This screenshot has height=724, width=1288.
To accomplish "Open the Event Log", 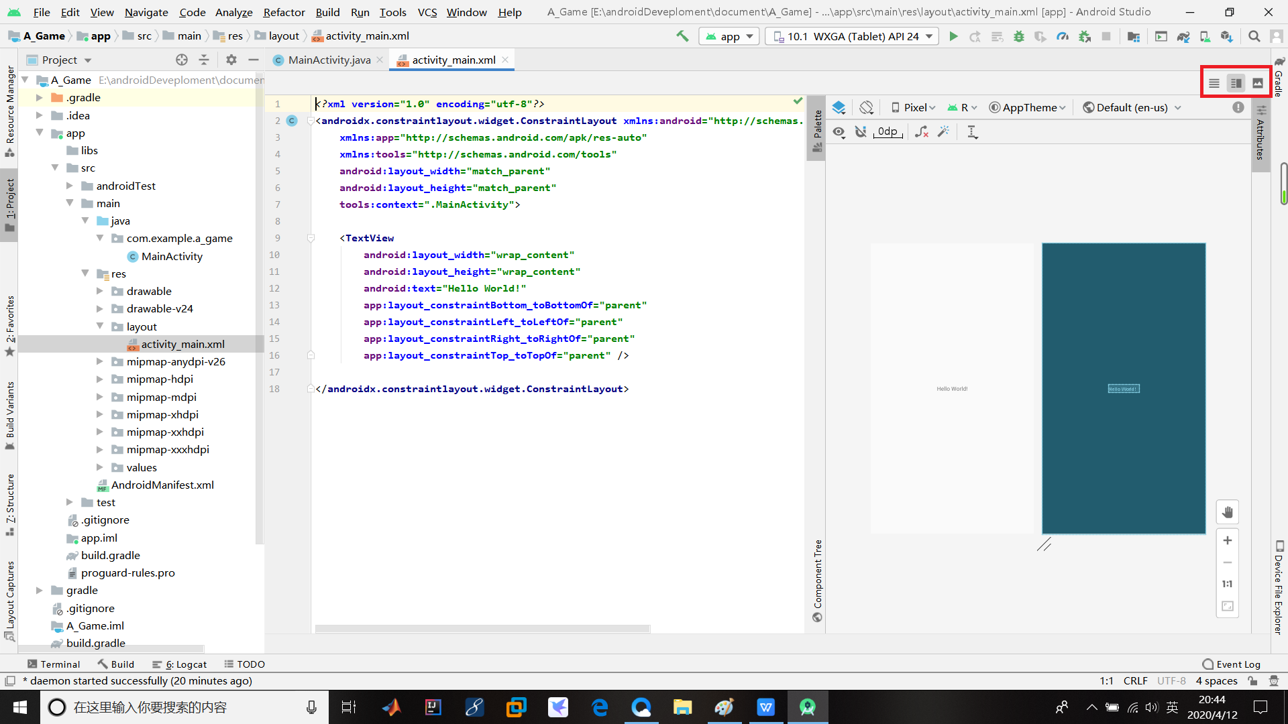I will (1232, 664).
